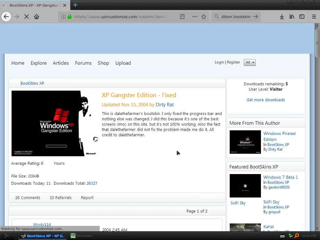Screen dimensions: 320x240
Task: Open commenter Wyvzy114 profile link
Action: pos(42,224)
